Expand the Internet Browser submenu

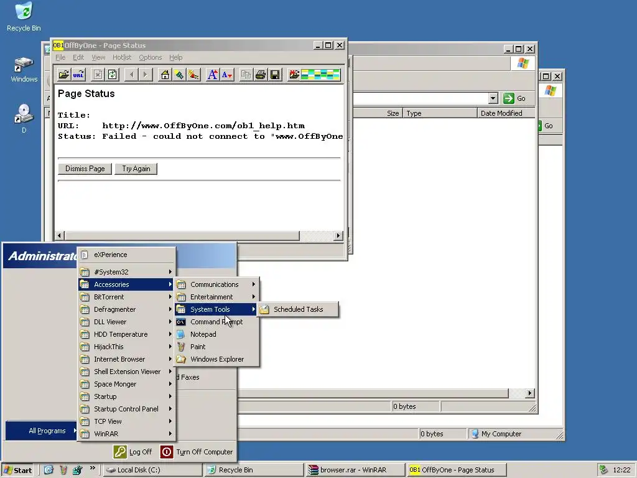[x=126, y=359]
